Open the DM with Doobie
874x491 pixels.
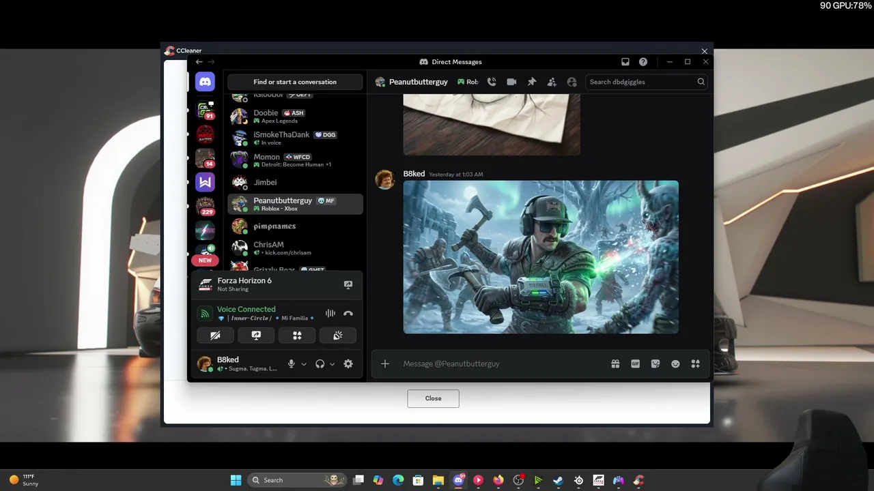(x=295, y=117)
